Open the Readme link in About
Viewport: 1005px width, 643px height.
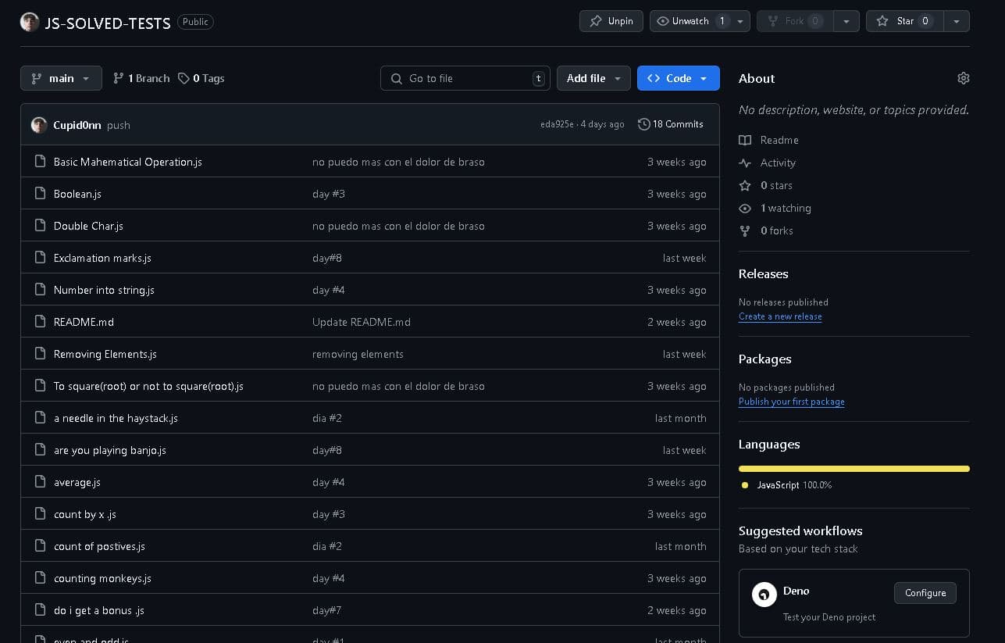(779, 140)
